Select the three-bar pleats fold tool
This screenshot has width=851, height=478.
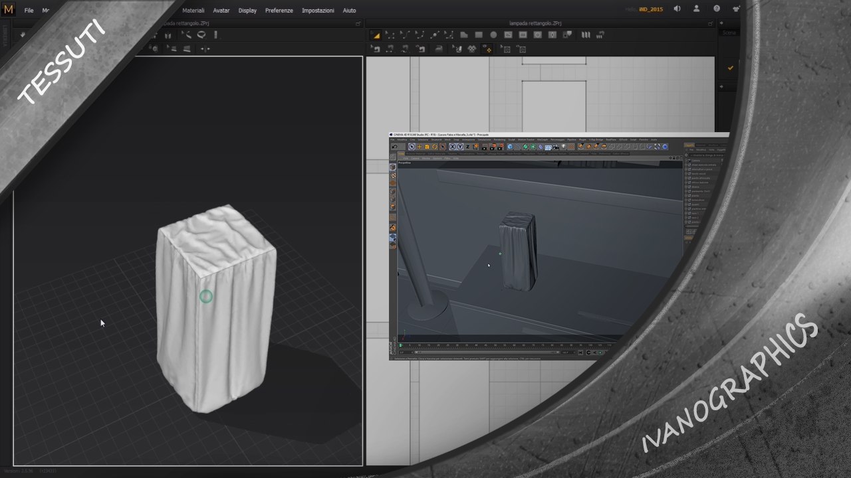tap(586, 35)
